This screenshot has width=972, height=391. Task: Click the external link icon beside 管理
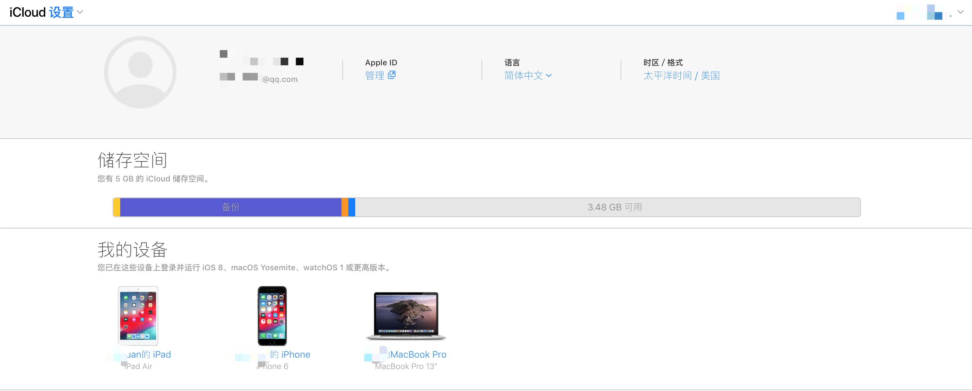(392, 75)
